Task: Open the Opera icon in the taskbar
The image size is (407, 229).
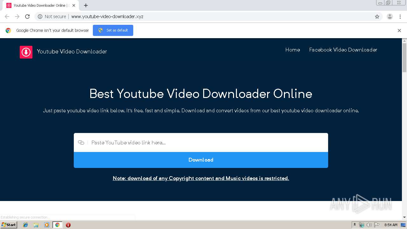Action: click(x=68, y=225)
